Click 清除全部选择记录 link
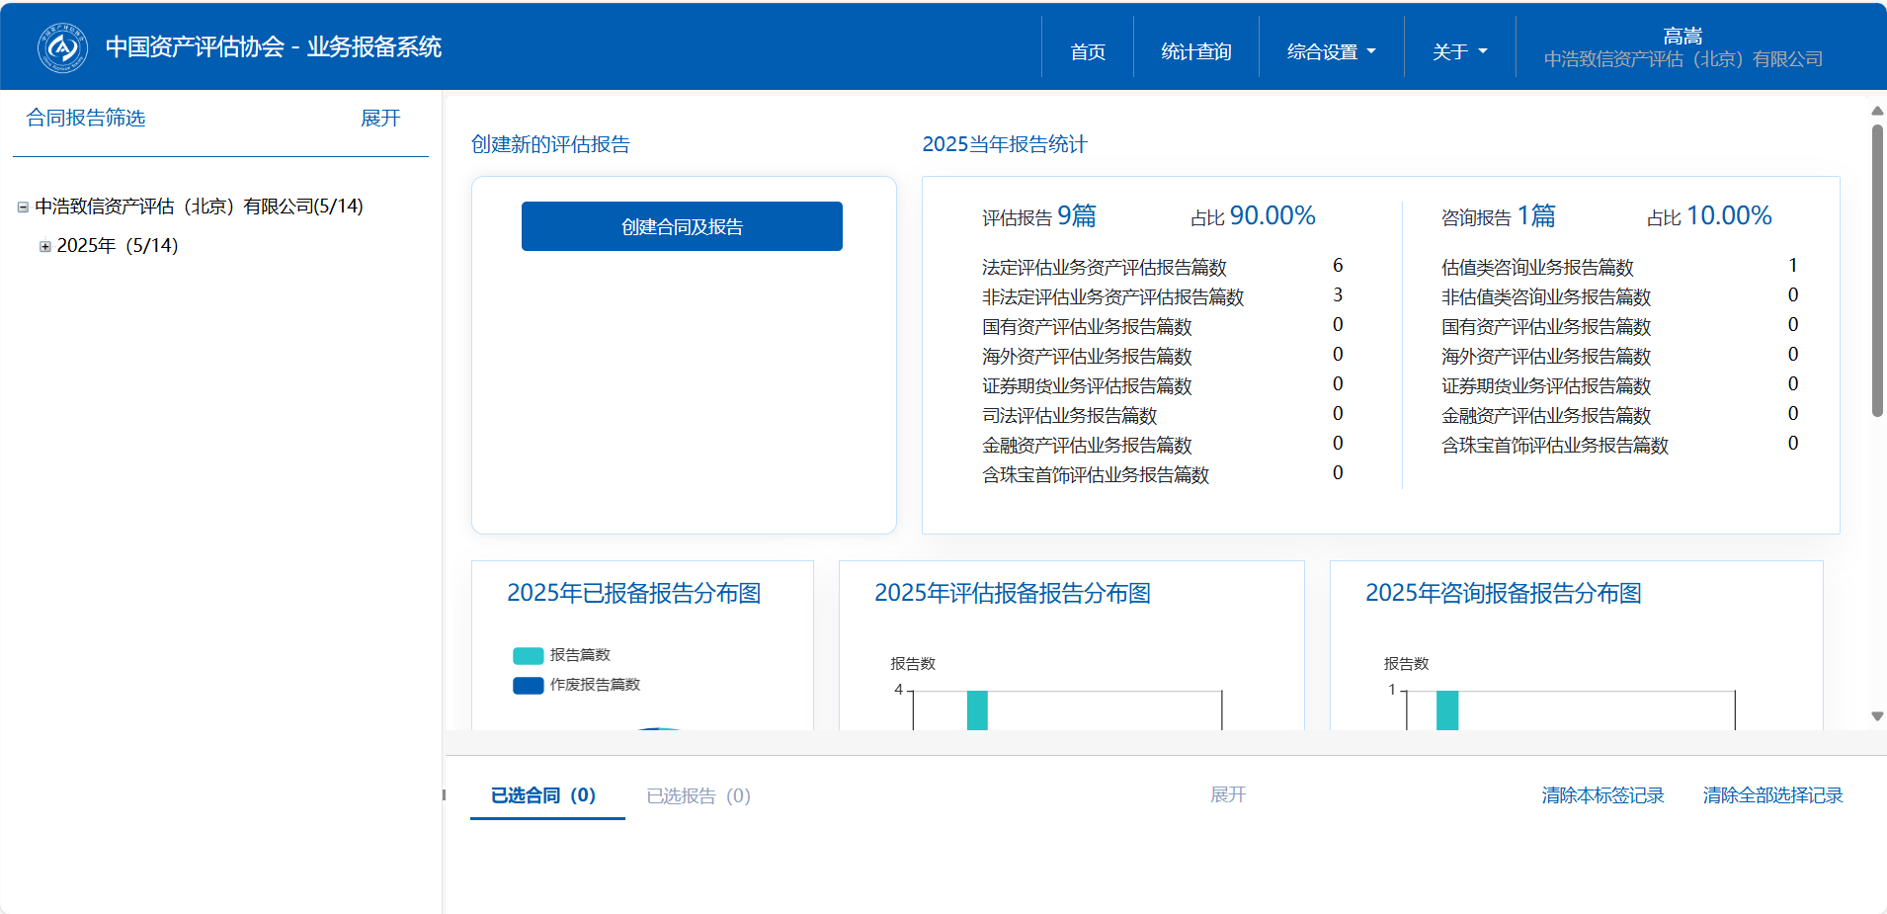 click(1772, 795)
